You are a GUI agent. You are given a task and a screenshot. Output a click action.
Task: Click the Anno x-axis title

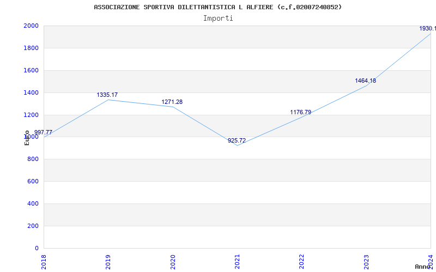[x=423, y=267]
